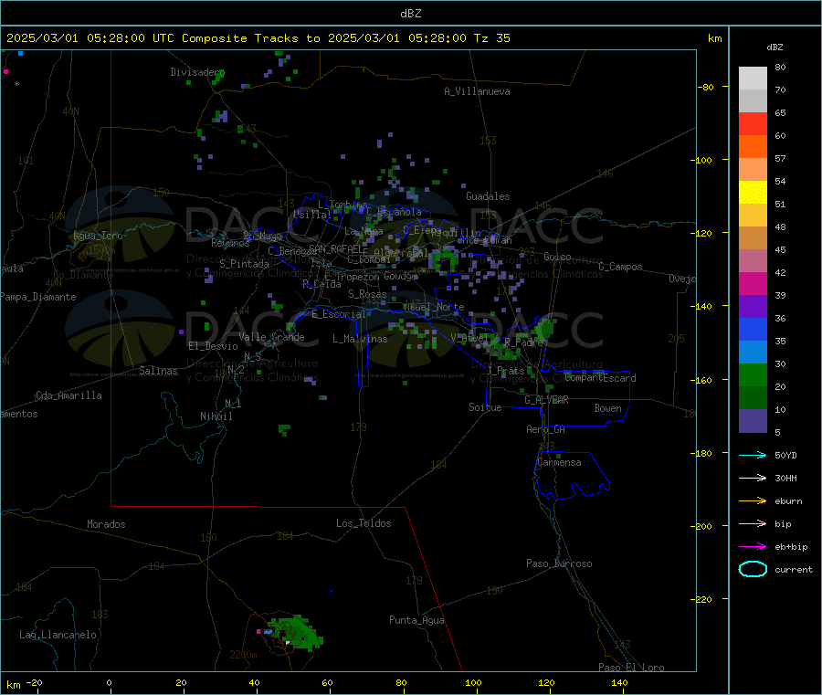Click the SAN_RAFAEL city label
Image resolution: width=822 pixels, height=695 pixels.
click(338, 248)
